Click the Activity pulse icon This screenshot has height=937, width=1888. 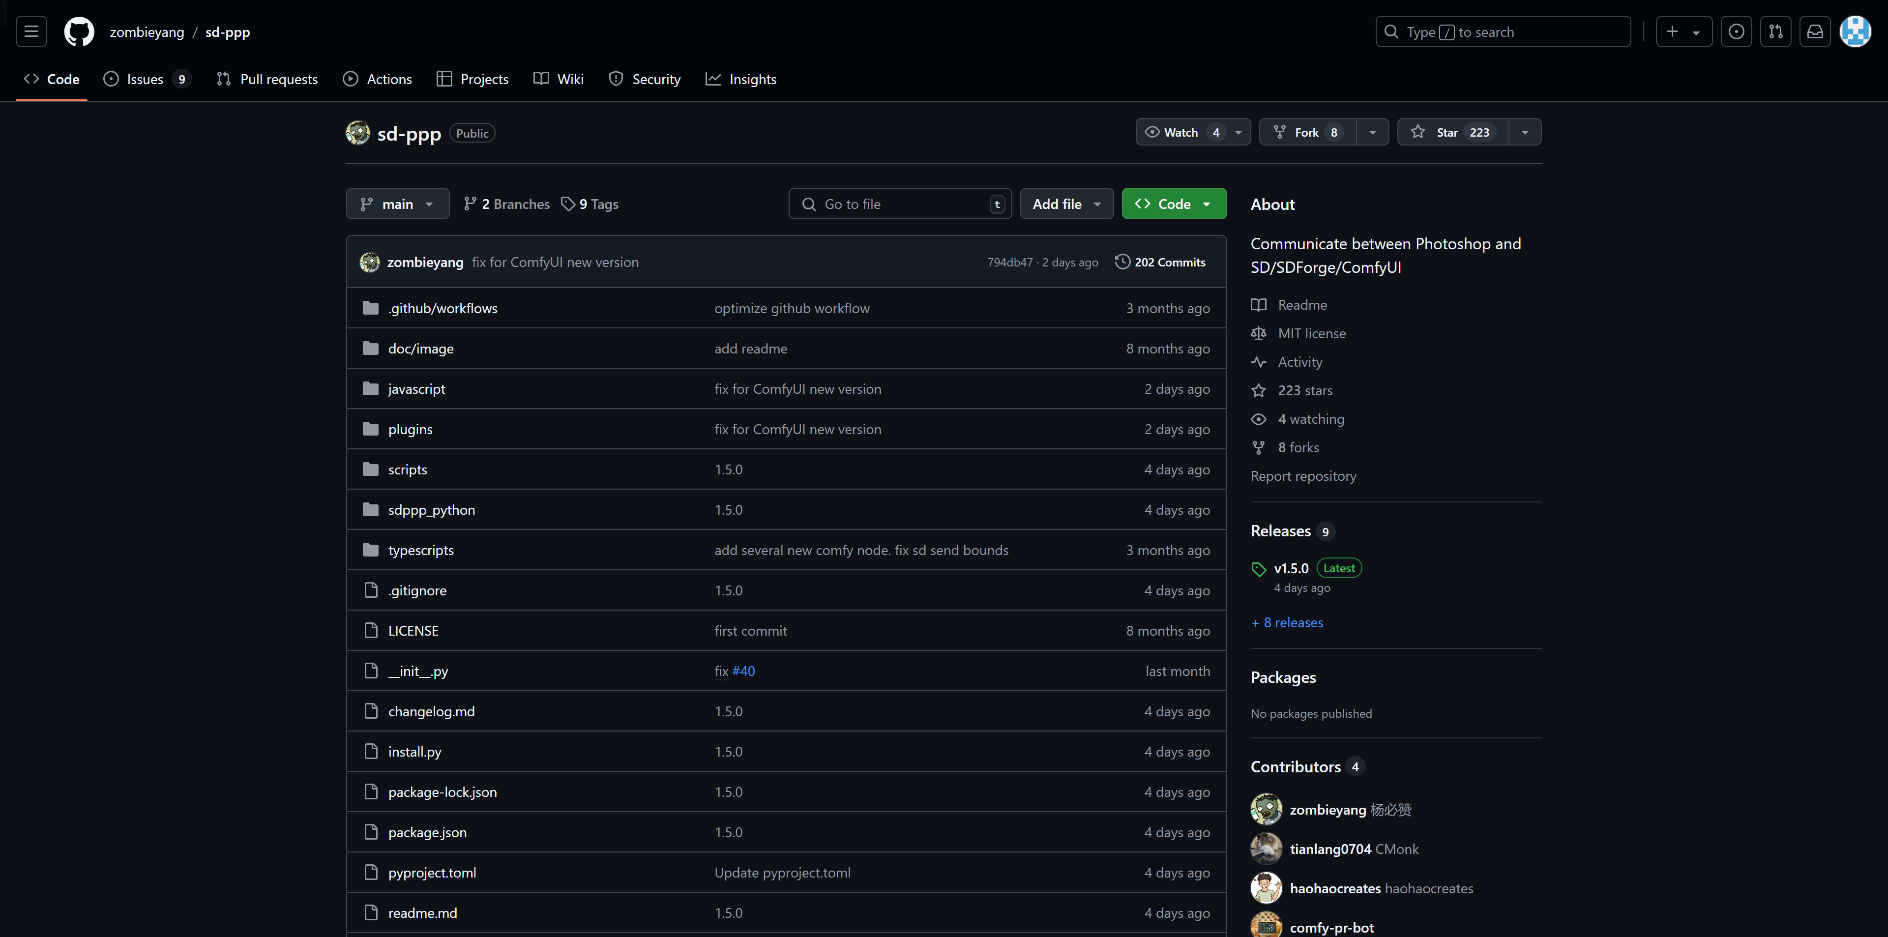click(x=1259, y=362)
